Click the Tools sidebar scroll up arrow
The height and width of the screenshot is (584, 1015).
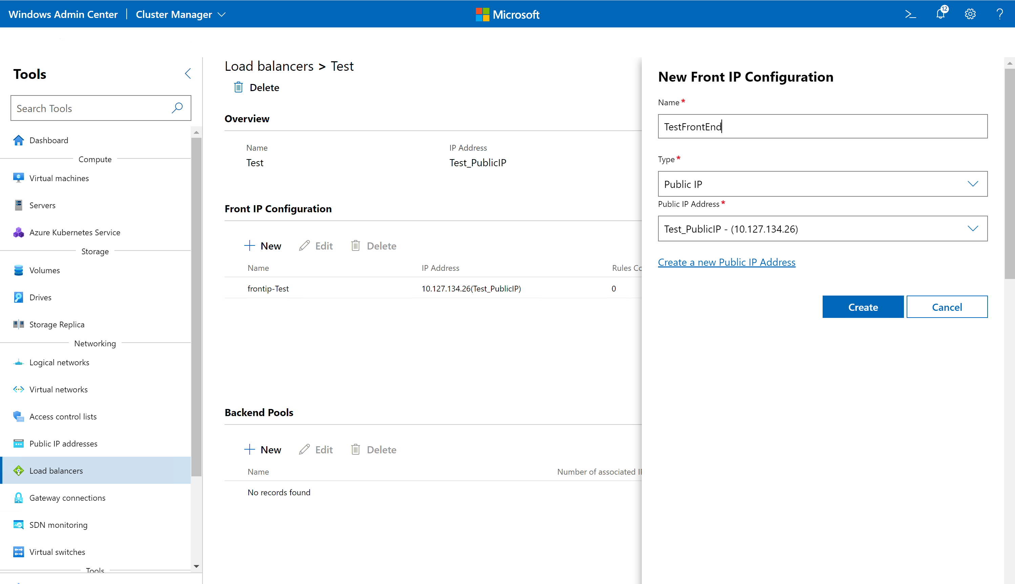196,132
